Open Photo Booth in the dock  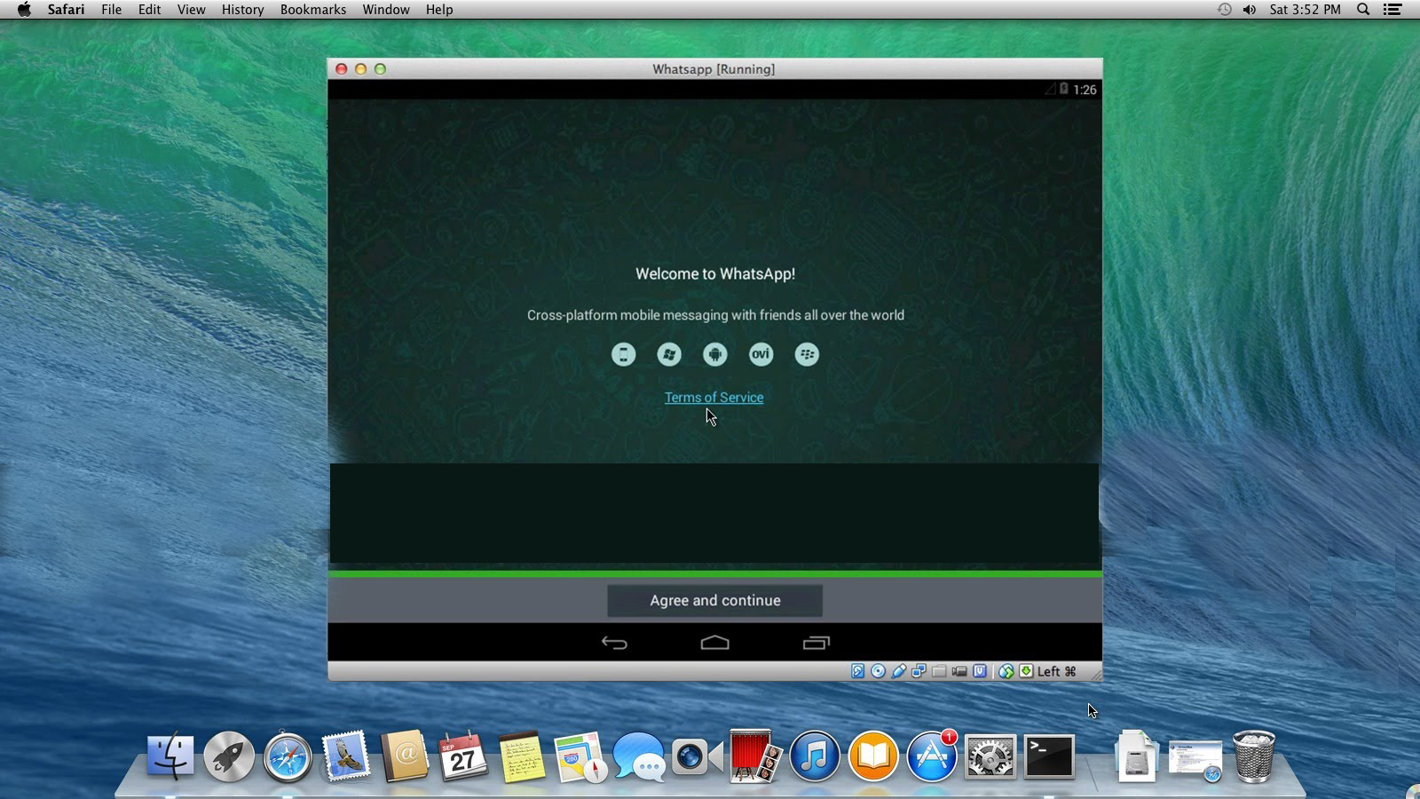point(756,756)
